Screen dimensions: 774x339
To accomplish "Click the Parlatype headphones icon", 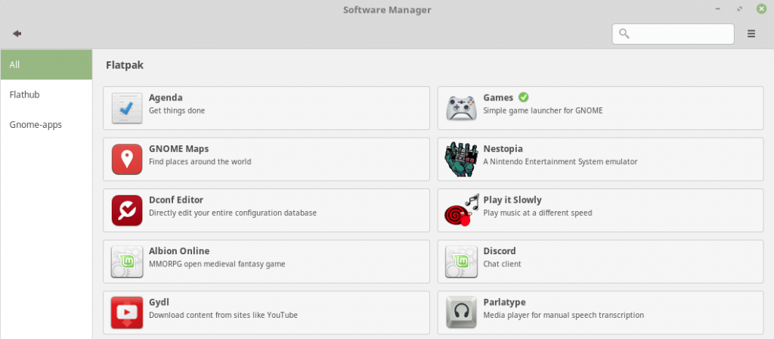I will (461, 312).
